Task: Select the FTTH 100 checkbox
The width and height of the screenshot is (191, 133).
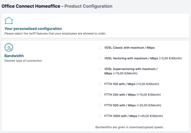Action: pyautogui.click(x=100, y=84)
